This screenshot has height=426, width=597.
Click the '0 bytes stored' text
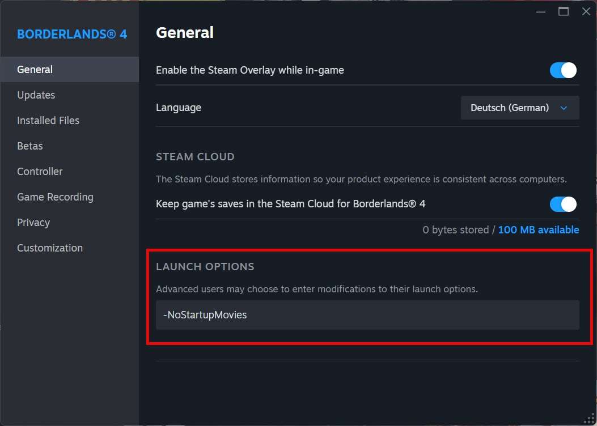455,230
